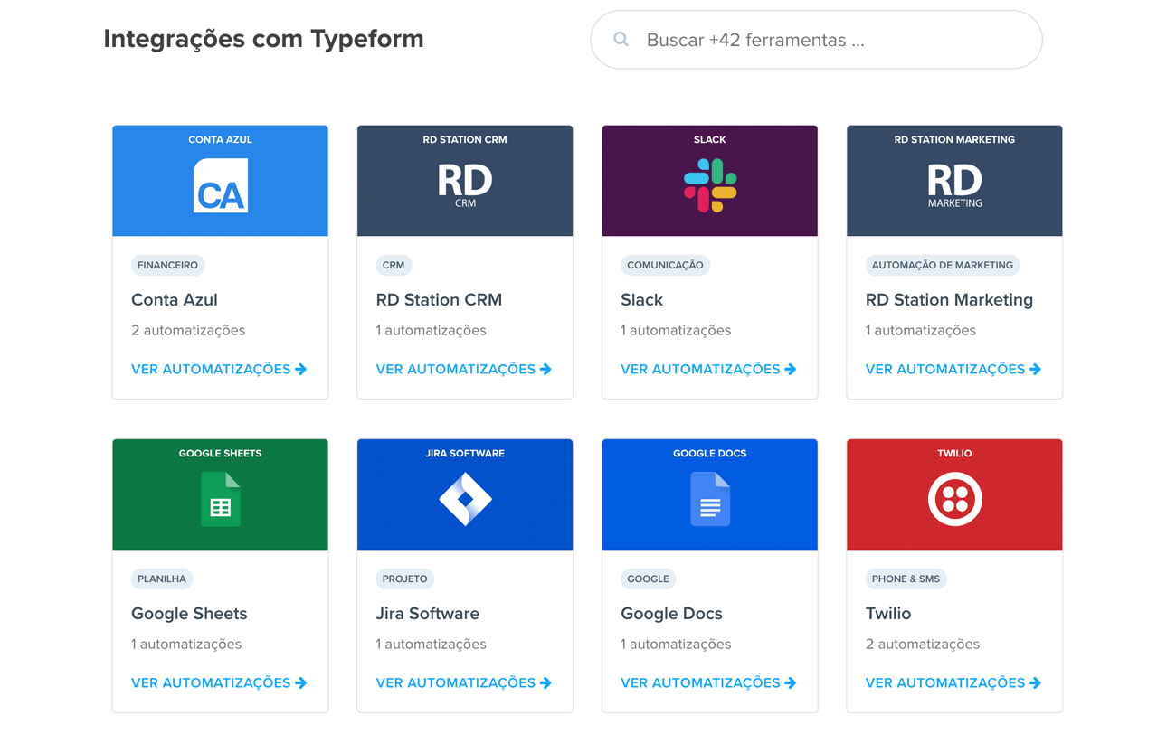This screenshot has height=734, width=1176.
Task: Open Ver Automatizações for Jira Software
Action: (x=464, y=682)
